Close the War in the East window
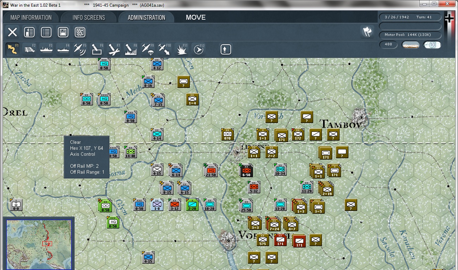 coord(447,4)
